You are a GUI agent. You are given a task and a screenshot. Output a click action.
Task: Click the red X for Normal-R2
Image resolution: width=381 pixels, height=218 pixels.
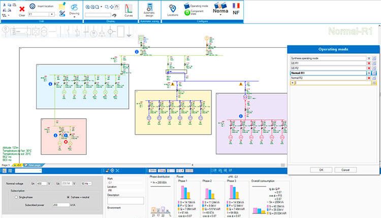tap(369, 78)
